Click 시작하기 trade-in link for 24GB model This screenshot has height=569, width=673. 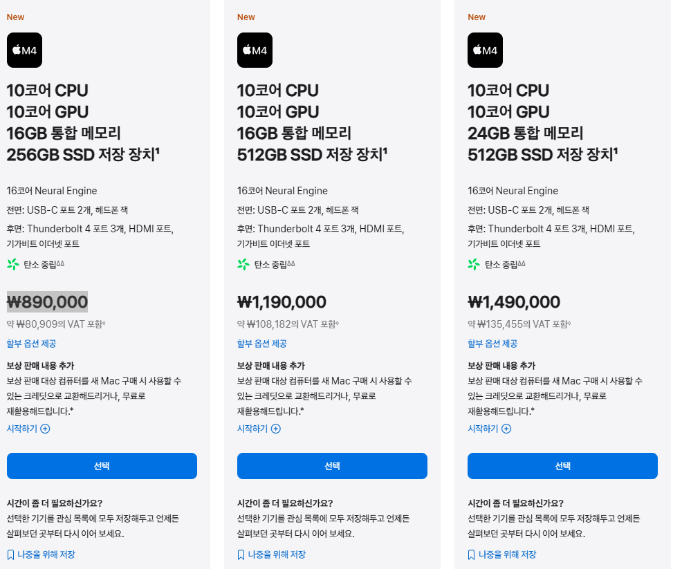tap(483, 429)
